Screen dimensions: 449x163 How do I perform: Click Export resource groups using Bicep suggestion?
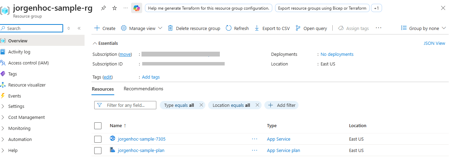pos(322,8)
